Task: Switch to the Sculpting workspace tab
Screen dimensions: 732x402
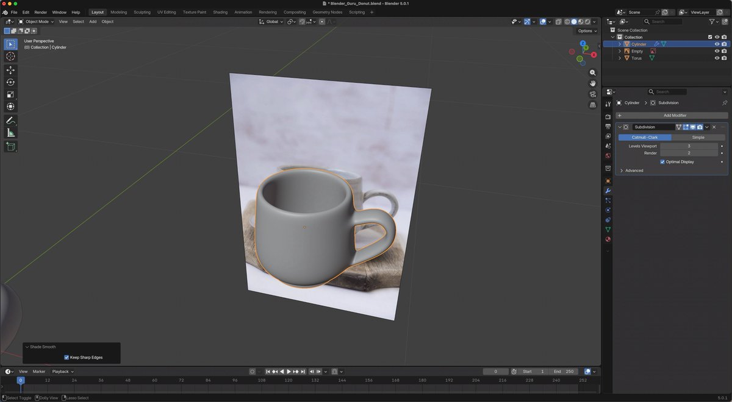Action: (142, 12)
